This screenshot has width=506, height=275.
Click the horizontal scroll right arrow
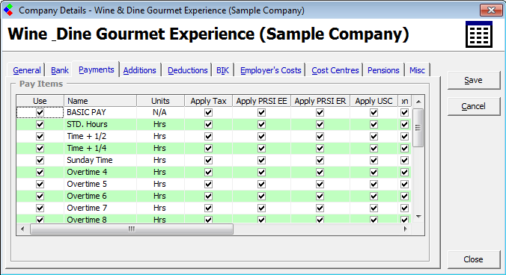[405, 229]
